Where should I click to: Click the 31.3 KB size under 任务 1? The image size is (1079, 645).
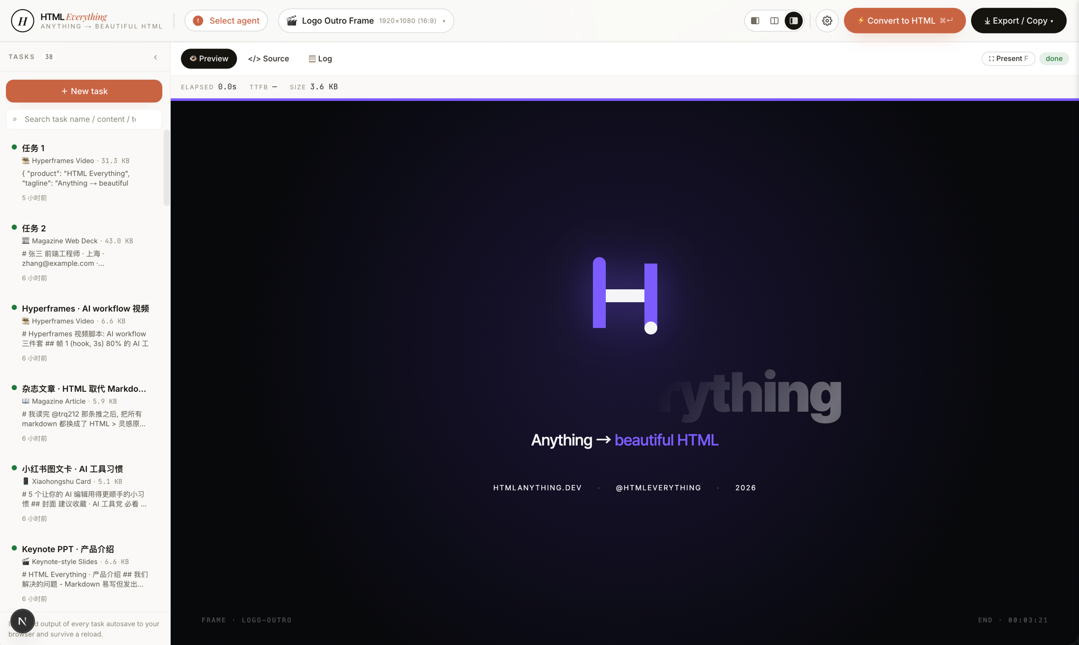[x=115, y=161]
